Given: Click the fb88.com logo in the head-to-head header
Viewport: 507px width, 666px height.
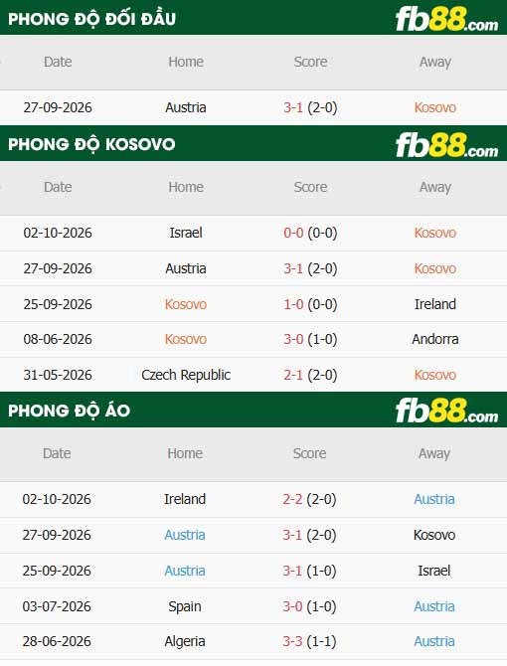Looking at the screenshot, I should click(x=446, y=19).
